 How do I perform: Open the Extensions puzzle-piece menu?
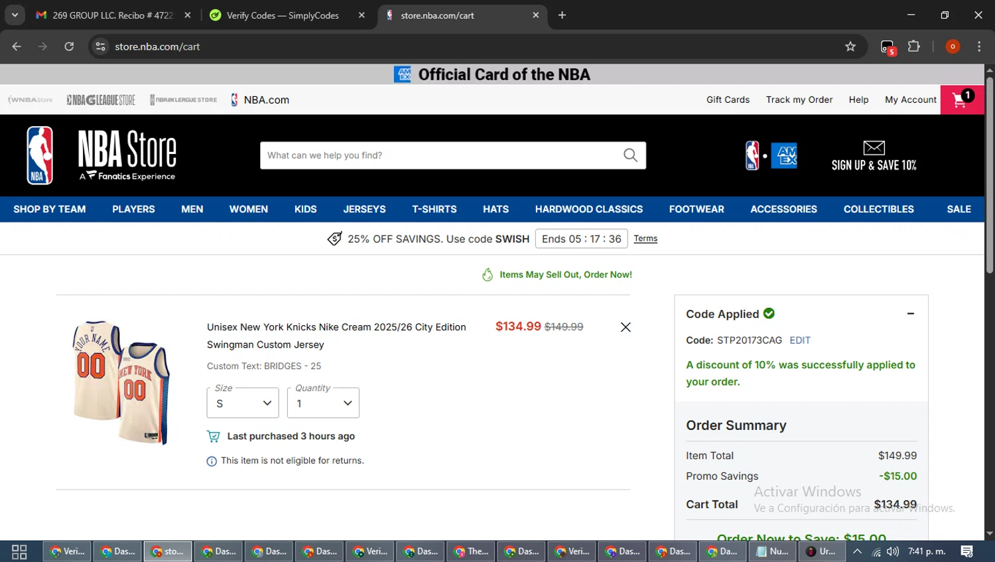[914, 46]
